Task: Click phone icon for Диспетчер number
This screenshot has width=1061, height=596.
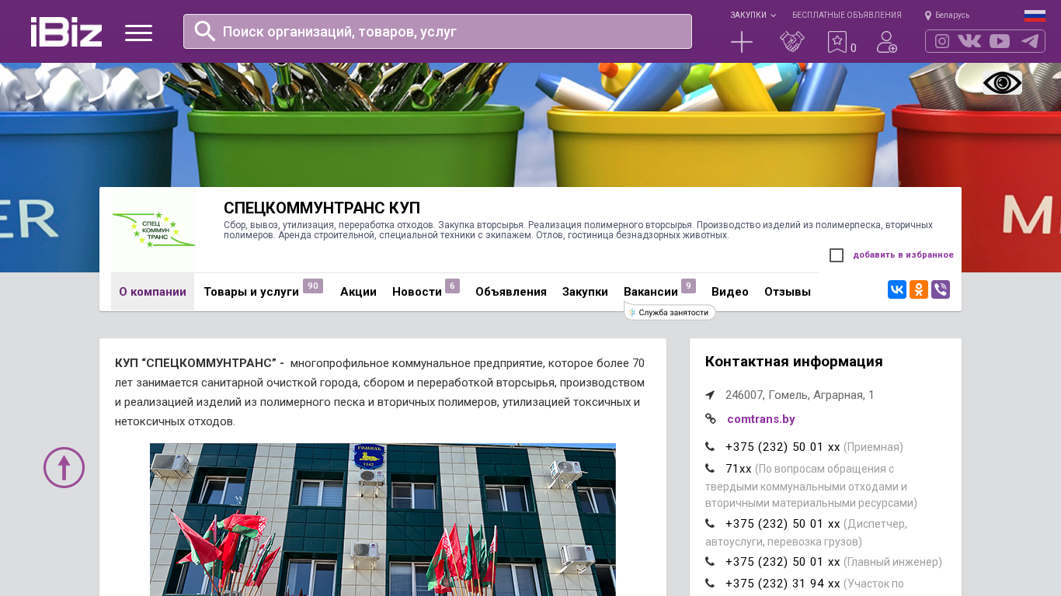Action: click(710, 524)
